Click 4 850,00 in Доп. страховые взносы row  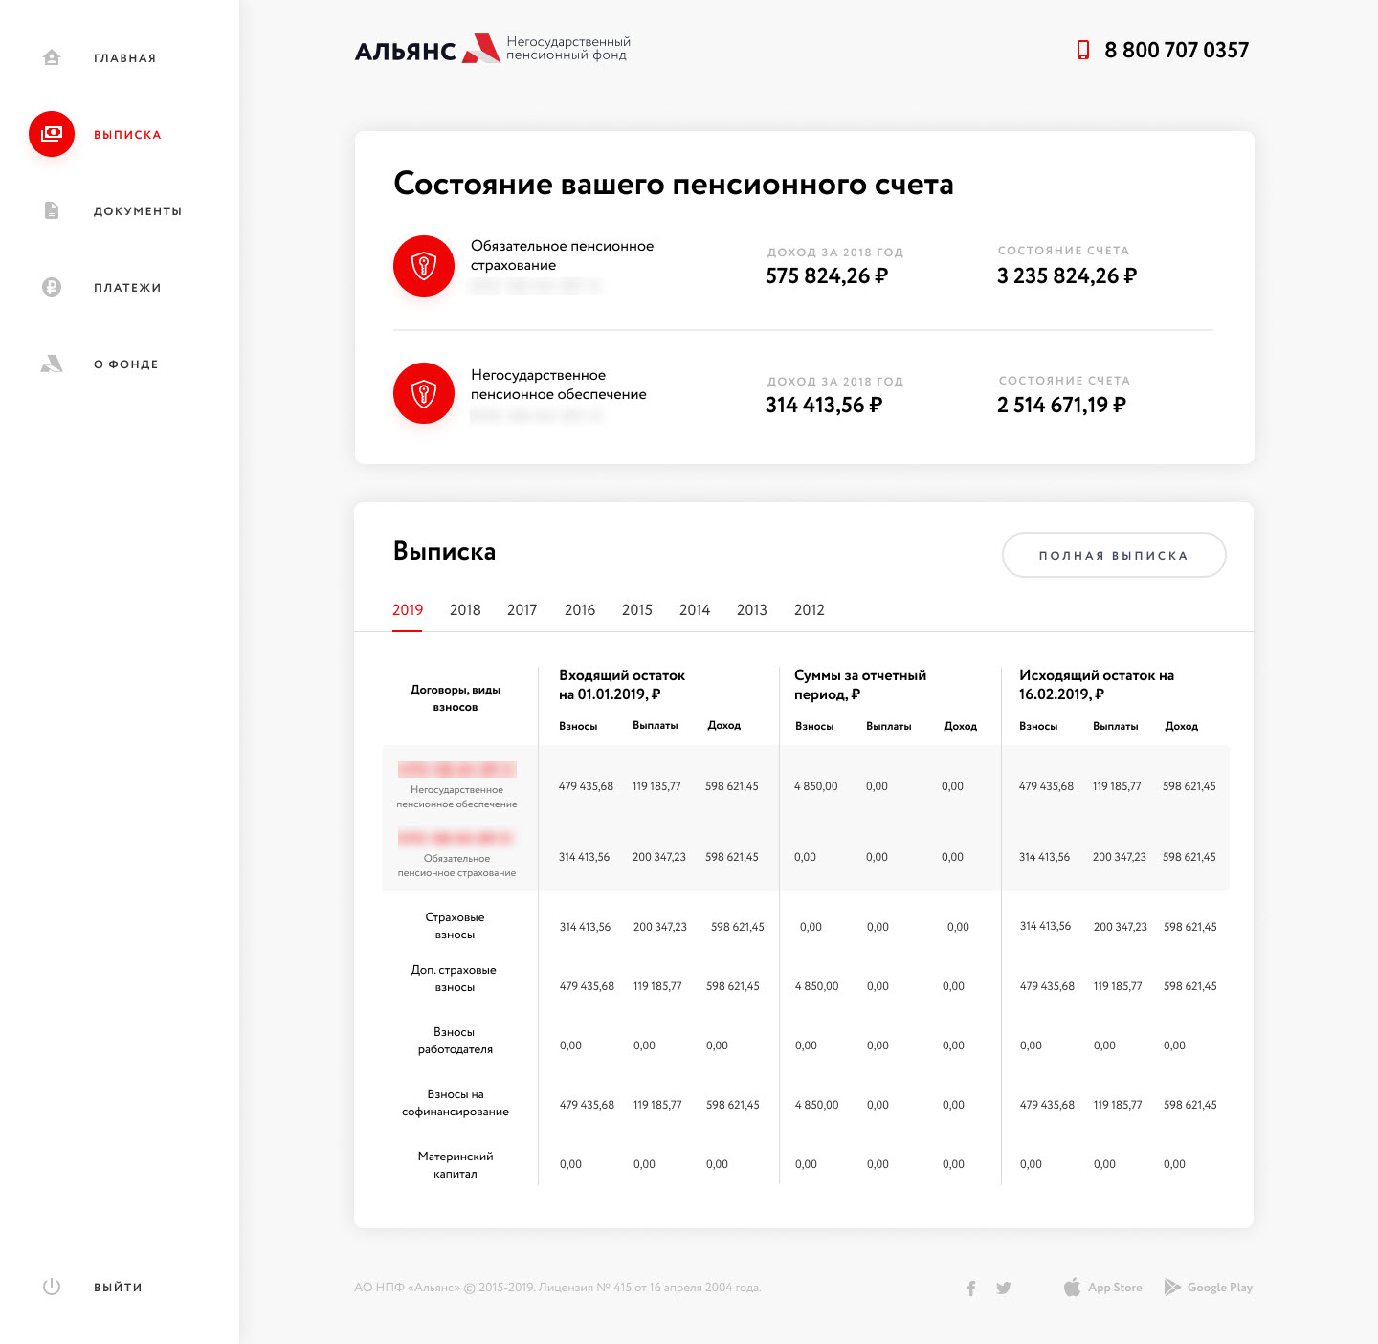[x=817, y=986]
